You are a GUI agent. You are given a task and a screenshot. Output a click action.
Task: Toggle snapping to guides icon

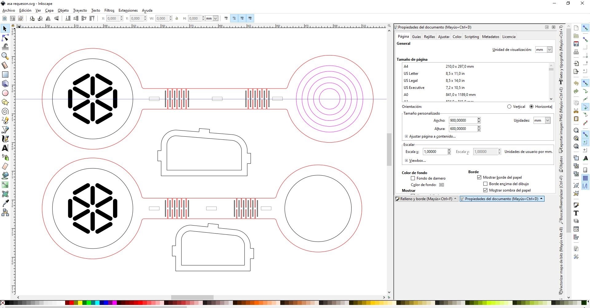click(585, 186)
